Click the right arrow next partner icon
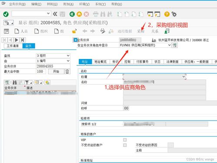This screenshot has width=217, height=163. pyautogui.click(x=93, y=31)
